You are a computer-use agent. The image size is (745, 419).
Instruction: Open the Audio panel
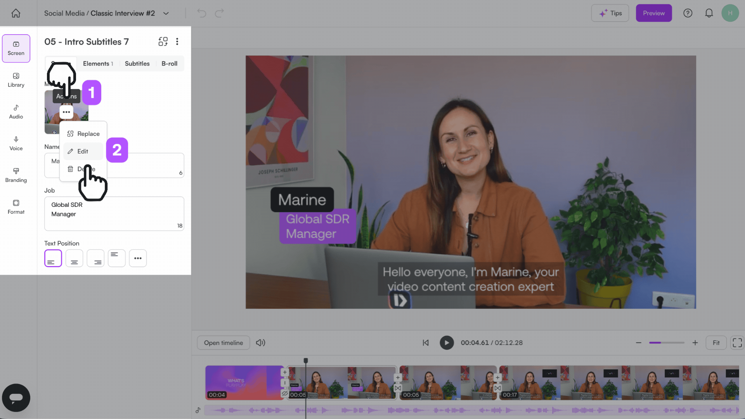16,112
